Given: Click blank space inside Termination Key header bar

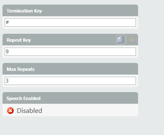Looking at the screenshot, I should 89,10.
